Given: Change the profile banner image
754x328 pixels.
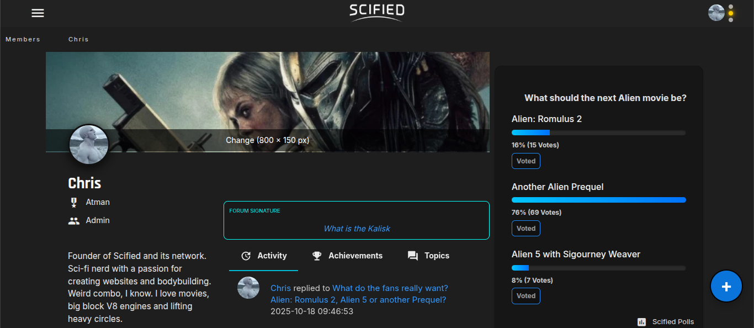Looking at the screenshot, I should (x=268, y=140).
